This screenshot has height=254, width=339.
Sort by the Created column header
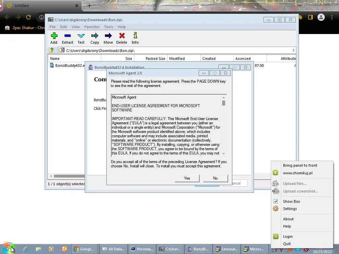[x=217, y=59]
